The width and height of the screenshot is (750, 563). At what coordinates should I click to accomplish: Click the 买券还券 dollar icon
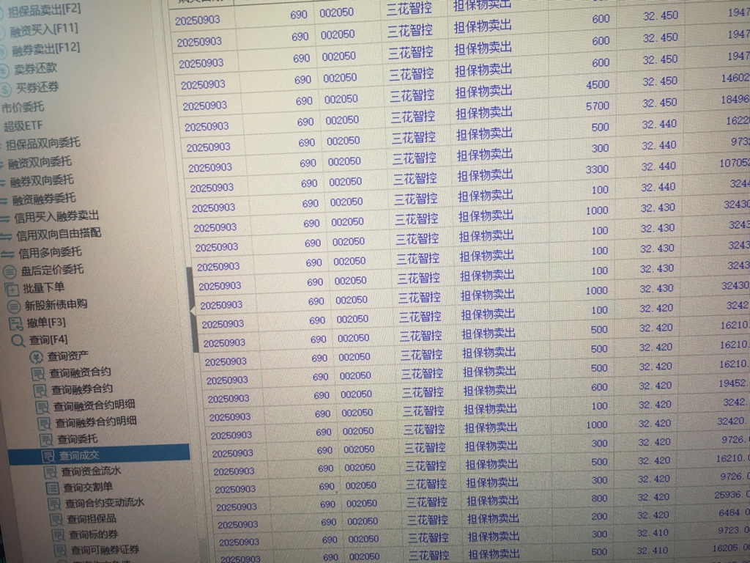6,89
